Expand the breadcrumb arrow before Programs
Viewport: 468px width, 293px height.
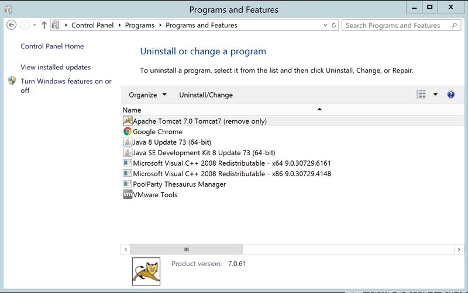pyautogui.click(x=119, y=25)
